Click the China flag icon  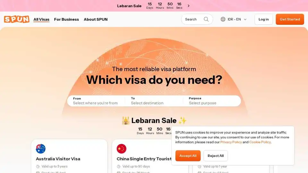121,149
